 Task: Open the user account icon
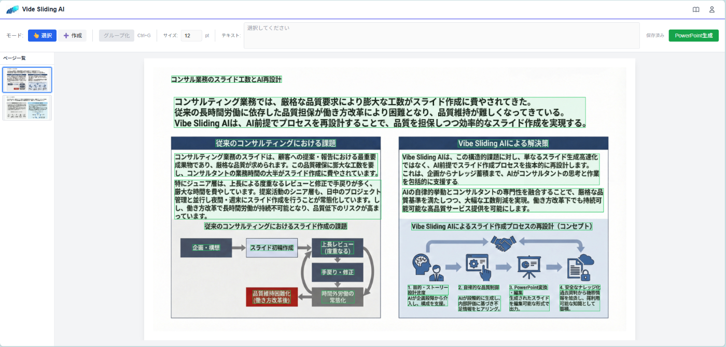[x=712, y=9]
